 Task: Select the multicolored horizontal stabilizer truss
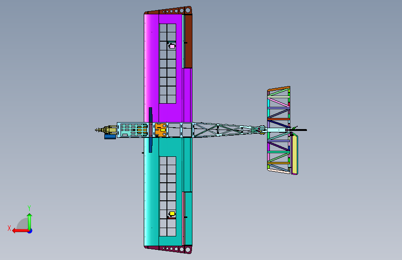278,130
